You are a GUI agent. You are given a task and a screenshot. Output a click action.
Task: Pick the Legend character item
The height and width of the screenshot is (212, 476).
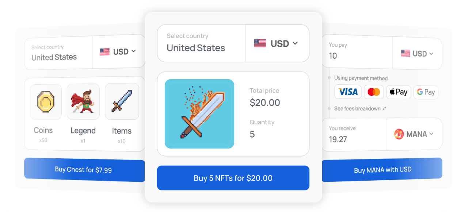[x=83, y=101]
